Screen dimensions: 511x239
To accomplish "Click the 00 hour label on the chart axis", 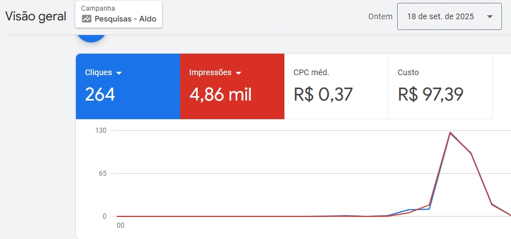I will (121, 225).
